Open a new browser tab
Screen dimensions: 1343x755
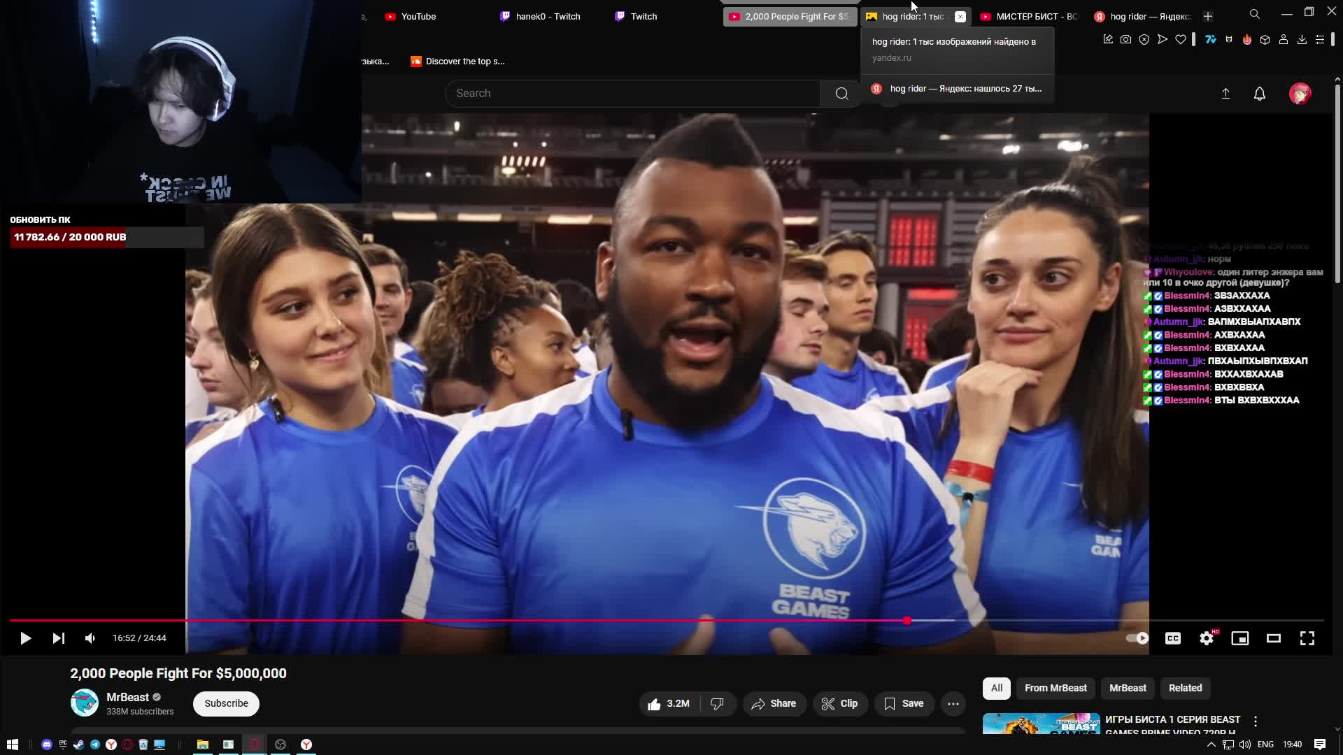pos(1208,17)
